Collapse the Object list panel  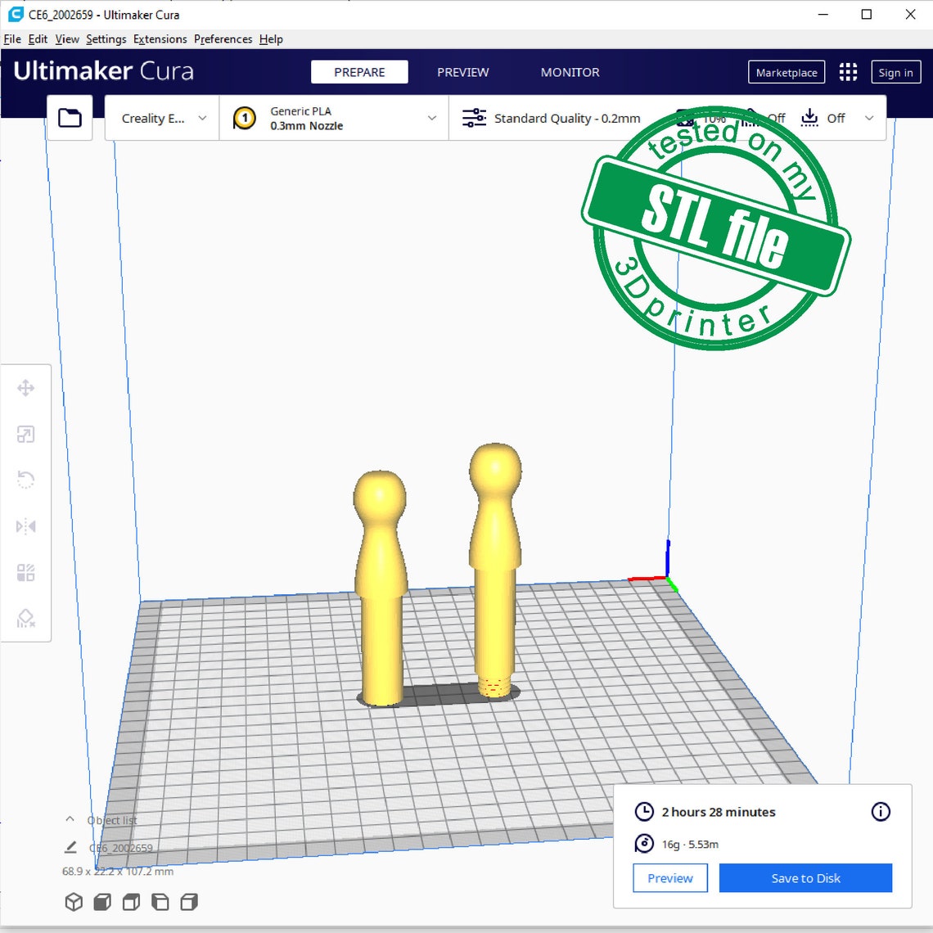click(70, 819)
